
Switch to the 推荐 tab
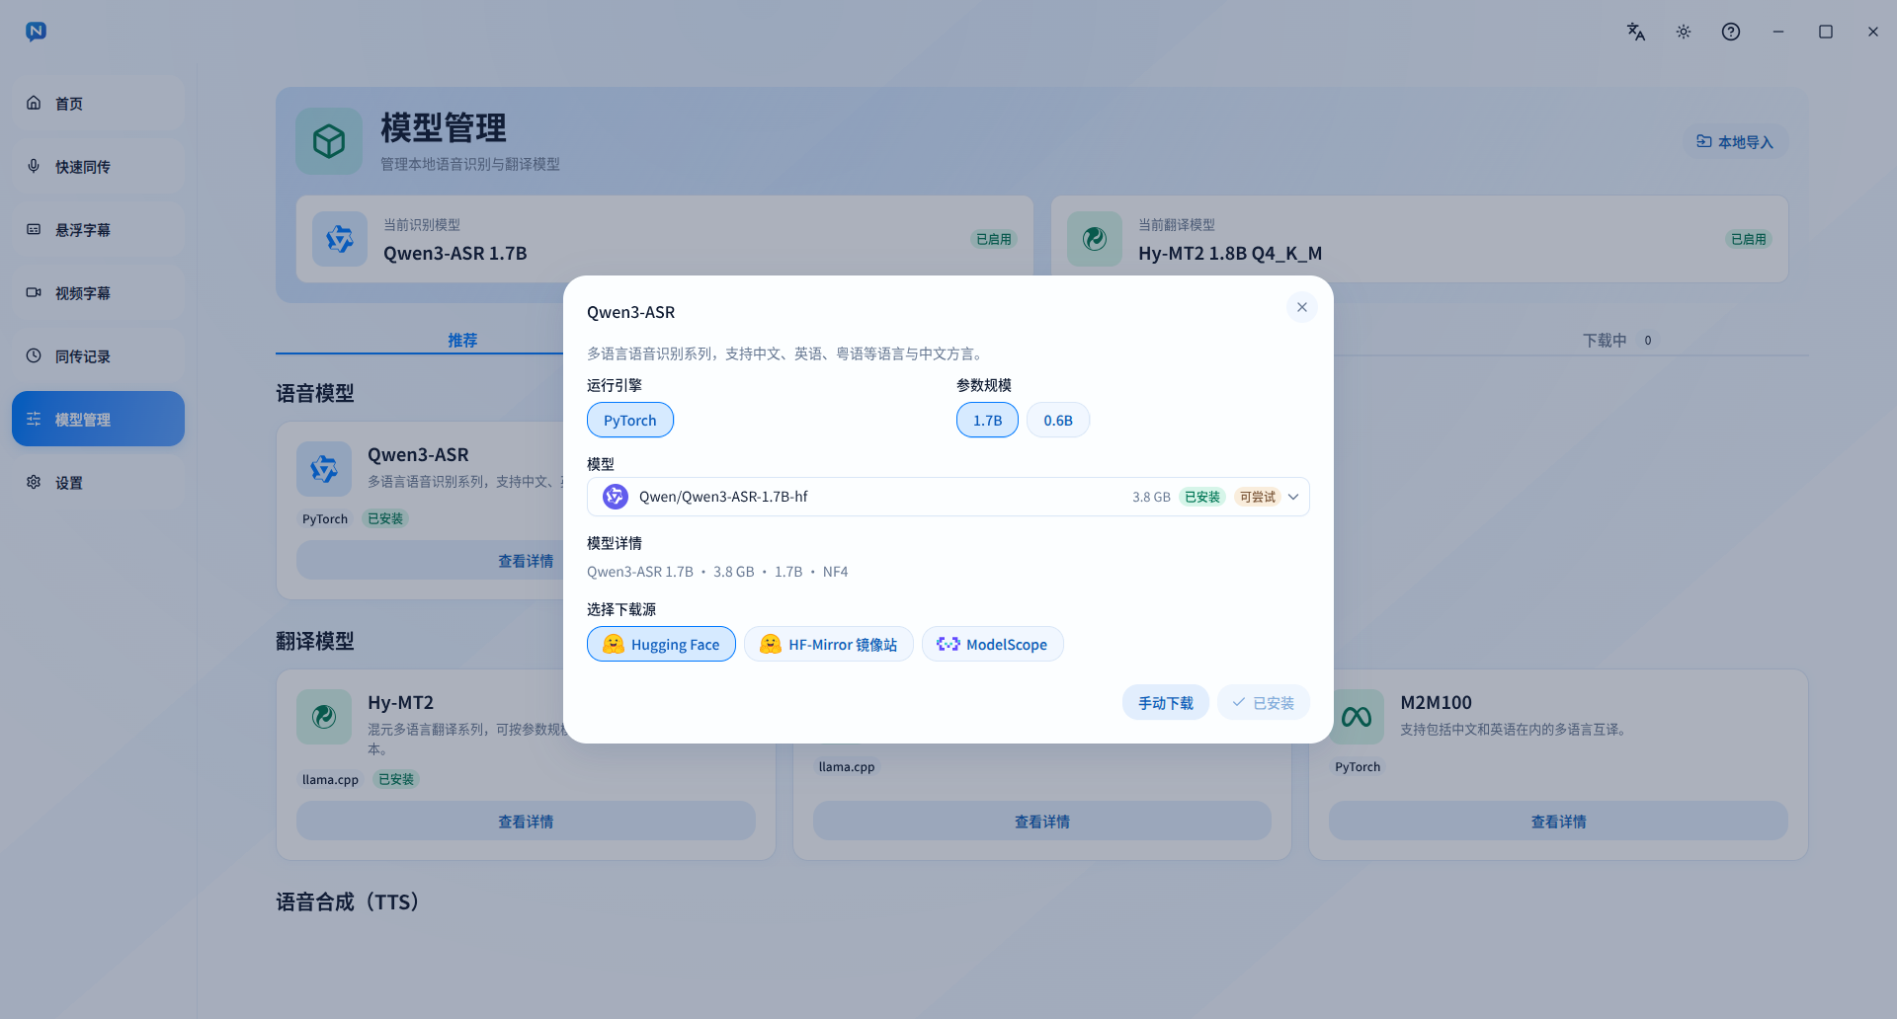coord(462,340)
